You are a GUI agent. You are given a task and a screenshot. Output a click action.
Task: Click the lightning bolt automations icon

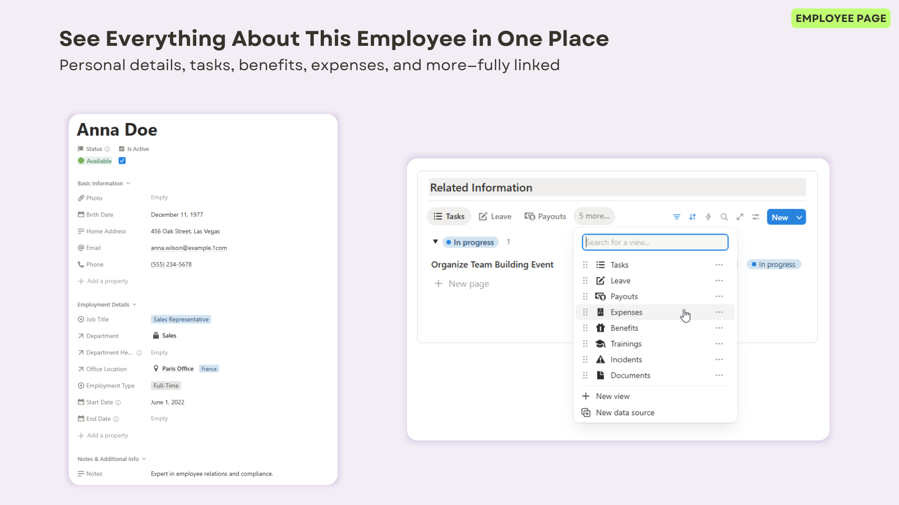[x=708, y=217]
